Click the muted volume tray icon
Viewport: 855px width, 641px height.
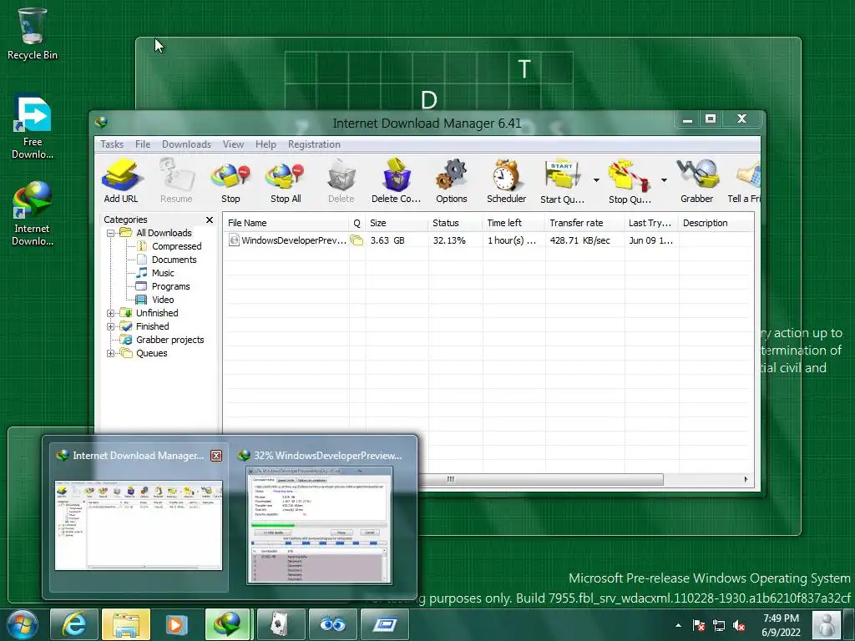[739, 626]
